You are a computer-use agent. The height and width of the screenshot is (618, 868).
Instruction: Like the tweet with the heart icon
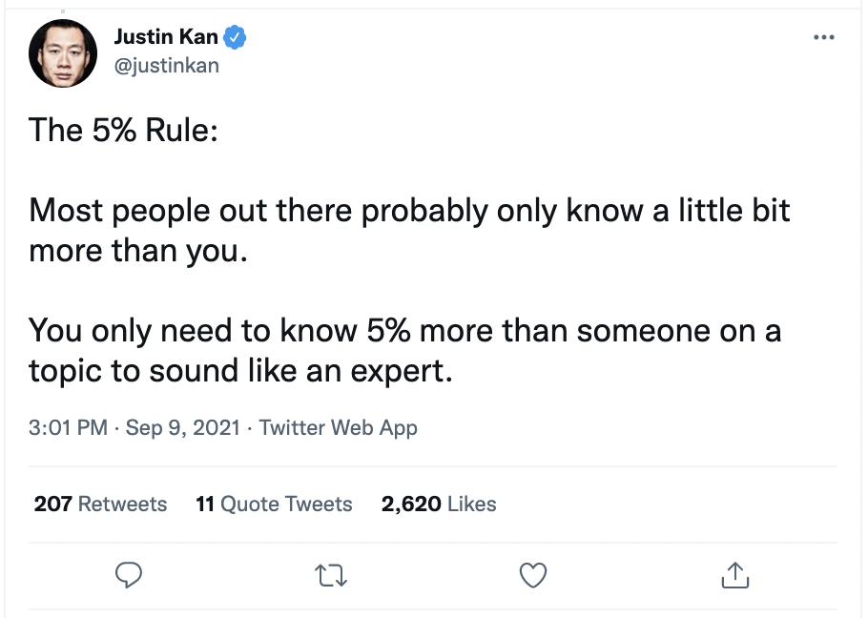coord(532,574)
